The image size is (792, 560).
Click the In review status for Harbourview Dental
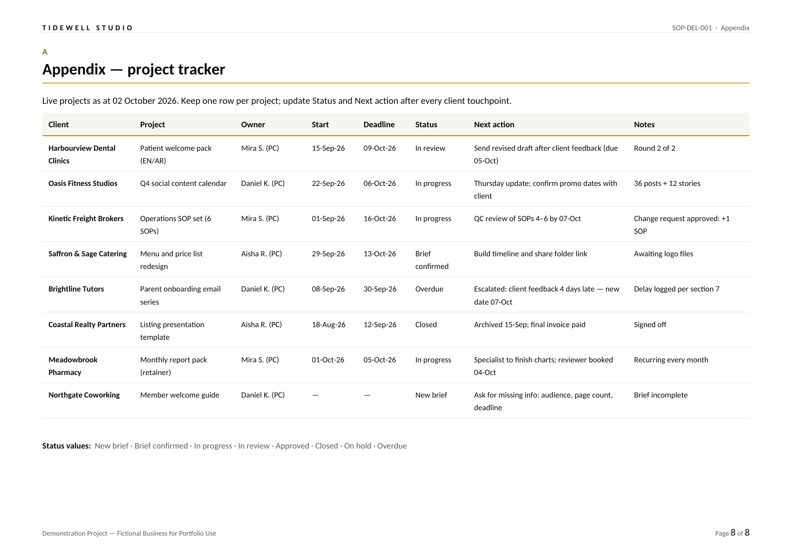coord(430,148)
